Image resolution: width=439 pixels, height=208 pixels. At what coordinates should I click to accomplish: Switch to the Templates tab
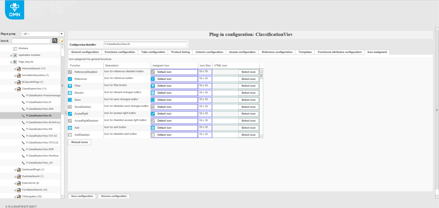coord(304,52)
